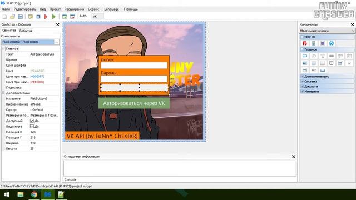
Task: Open Google Chrome from the taskbar
Action: click(x=34, y=194)
